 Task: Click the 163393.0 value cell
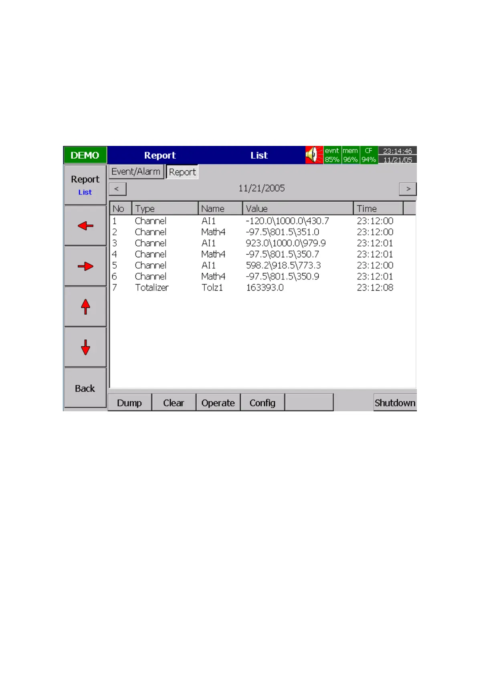coord(265,287)
